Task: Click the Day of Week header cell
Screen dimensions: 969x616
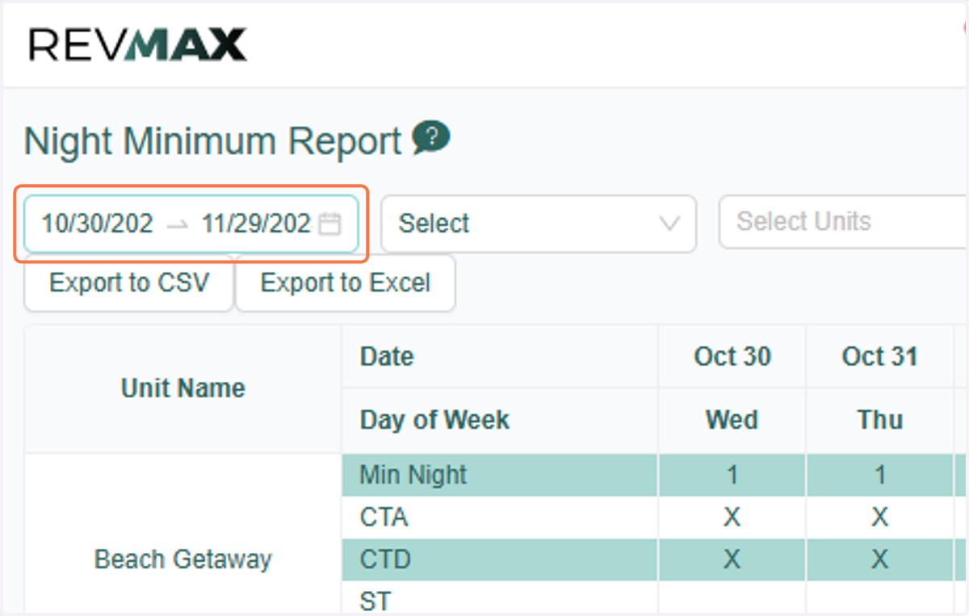Action: (500, 420)
